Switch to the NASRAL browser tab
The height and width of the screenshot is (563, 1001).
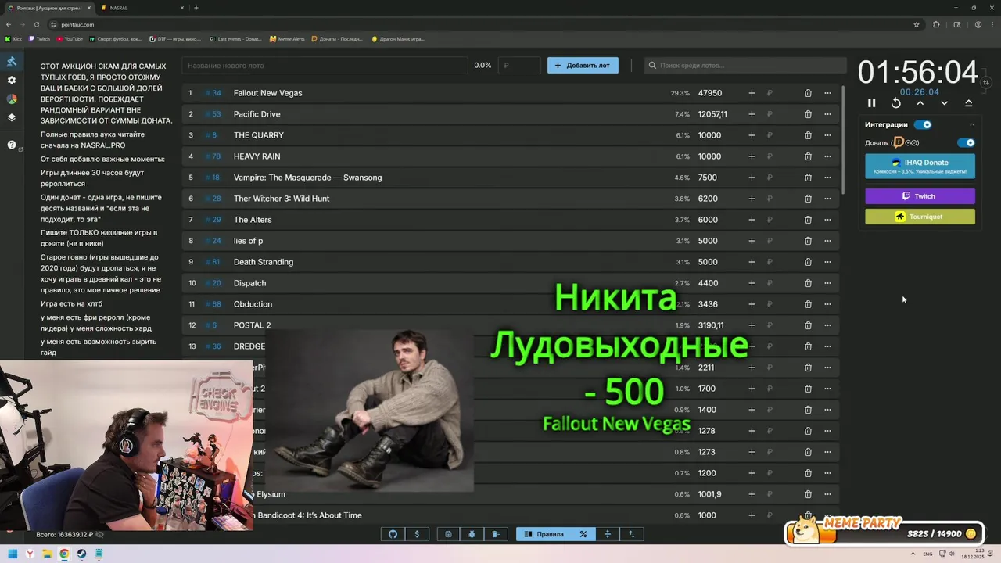(144, 8)
